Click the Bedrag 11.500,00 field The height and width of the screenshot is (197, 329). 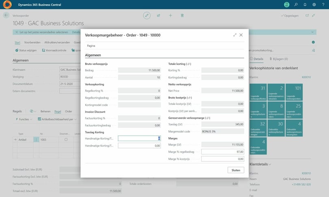point(139,70)
